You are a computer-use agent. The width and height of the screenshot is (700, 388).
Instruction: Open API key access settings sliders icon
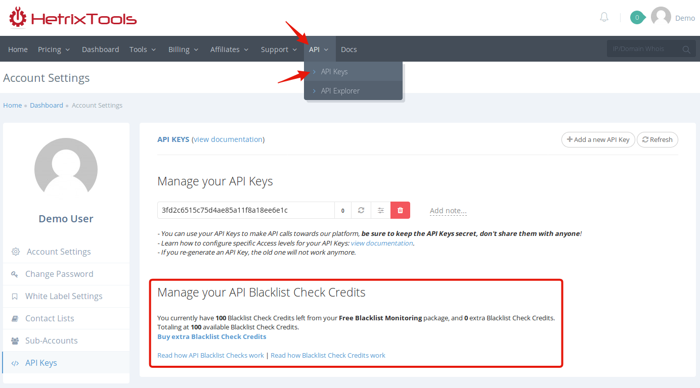pos(381,210)
